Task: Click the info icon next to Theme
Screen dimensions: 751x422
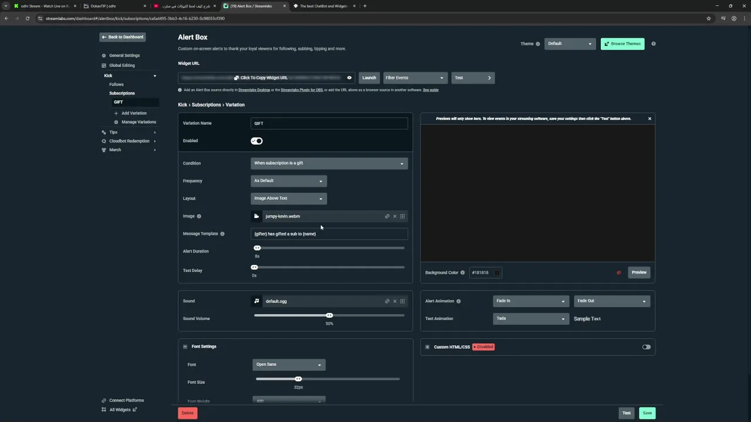Action: [x=538, y=44]
